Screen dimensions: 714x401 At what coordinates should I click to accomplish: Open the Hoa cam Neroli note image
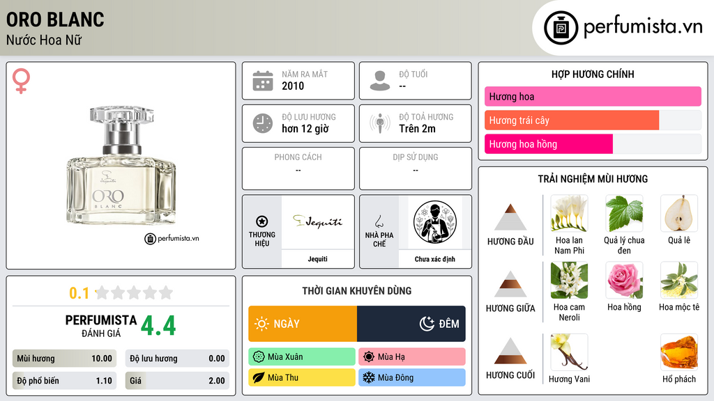569,281
